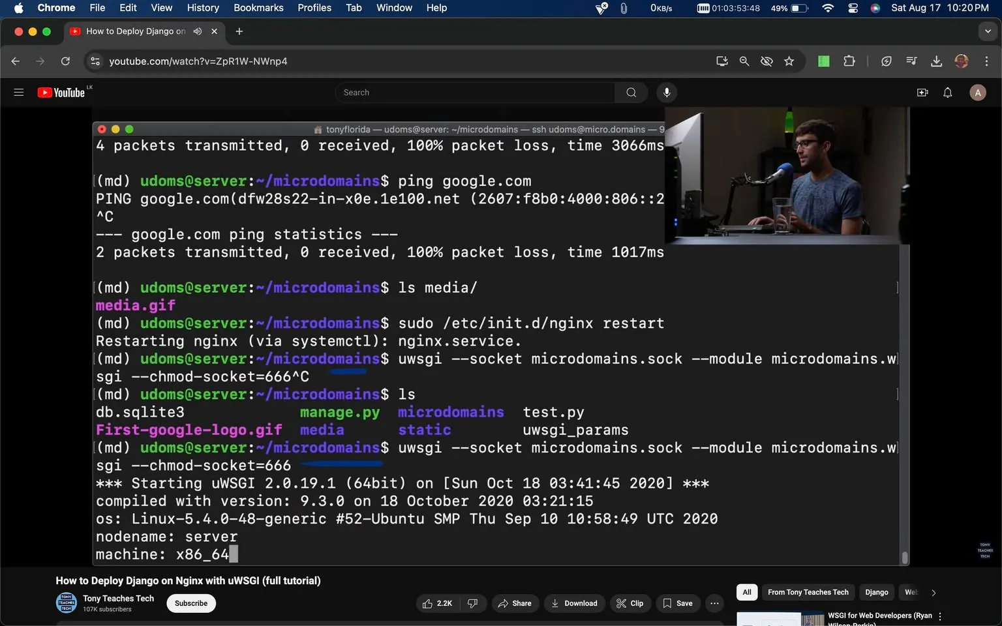Click the Share button
Viewport: 1002px width, 626px height.
point(515,603)
